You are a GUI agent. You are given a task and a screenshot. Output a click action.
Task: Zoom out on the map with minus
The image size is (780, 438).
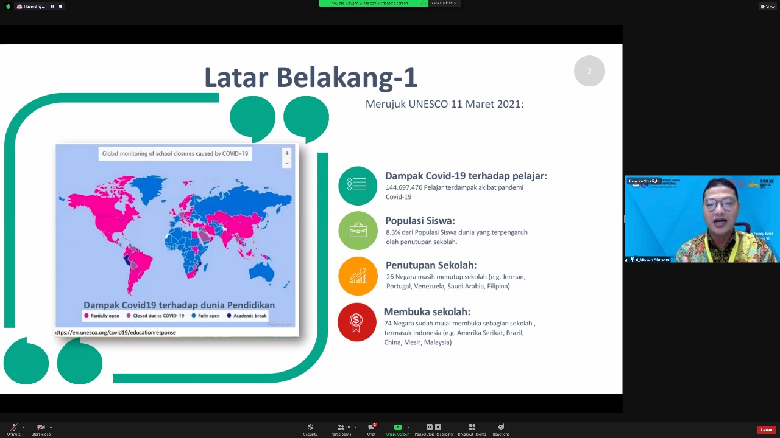(287, 163)
